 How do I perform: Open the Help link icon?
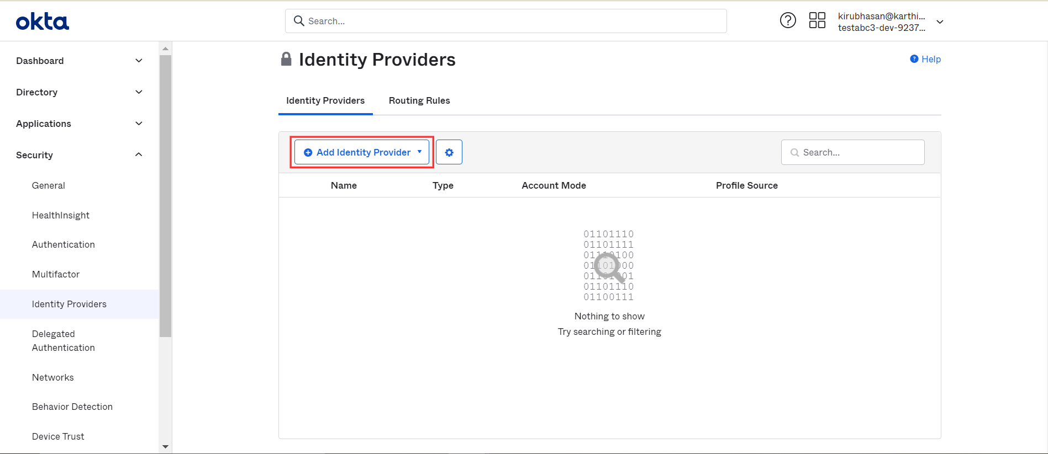point(914,59)
